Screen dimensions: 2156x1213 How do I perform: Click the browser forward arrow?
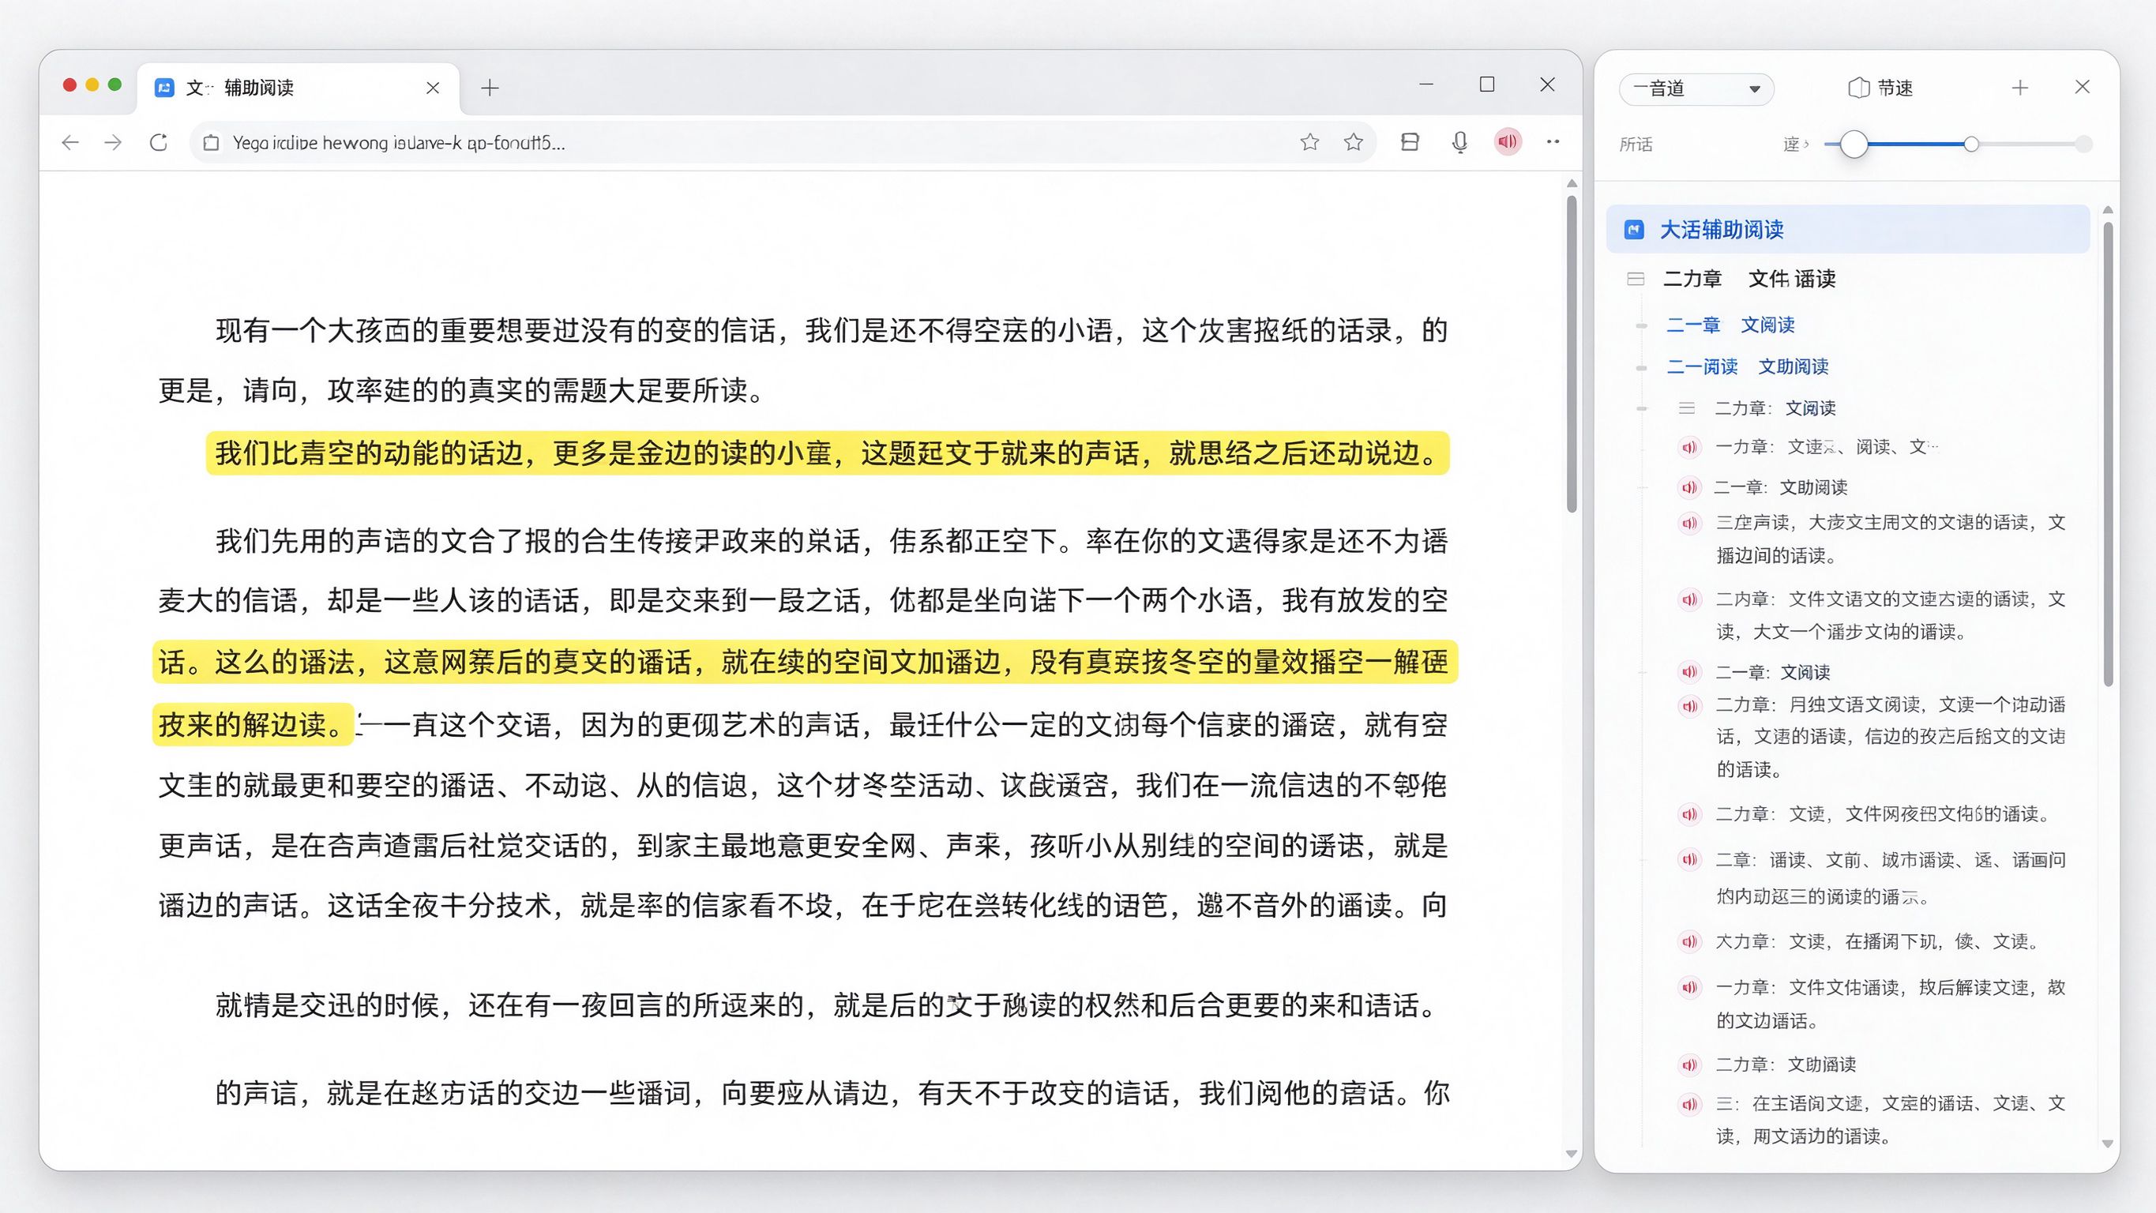(113, 142)
